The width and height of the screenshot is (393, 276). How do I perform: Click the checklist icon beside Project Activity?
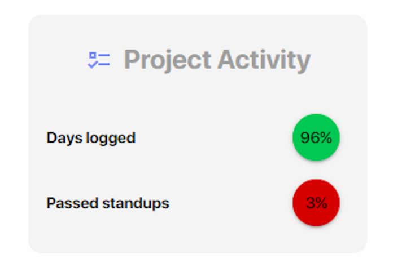pyautogui.click(x=99, y=60)
